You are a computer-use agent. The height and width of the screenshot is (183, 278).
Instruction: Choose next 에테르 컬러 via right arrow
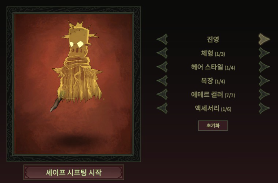click(x=264, y=94)
